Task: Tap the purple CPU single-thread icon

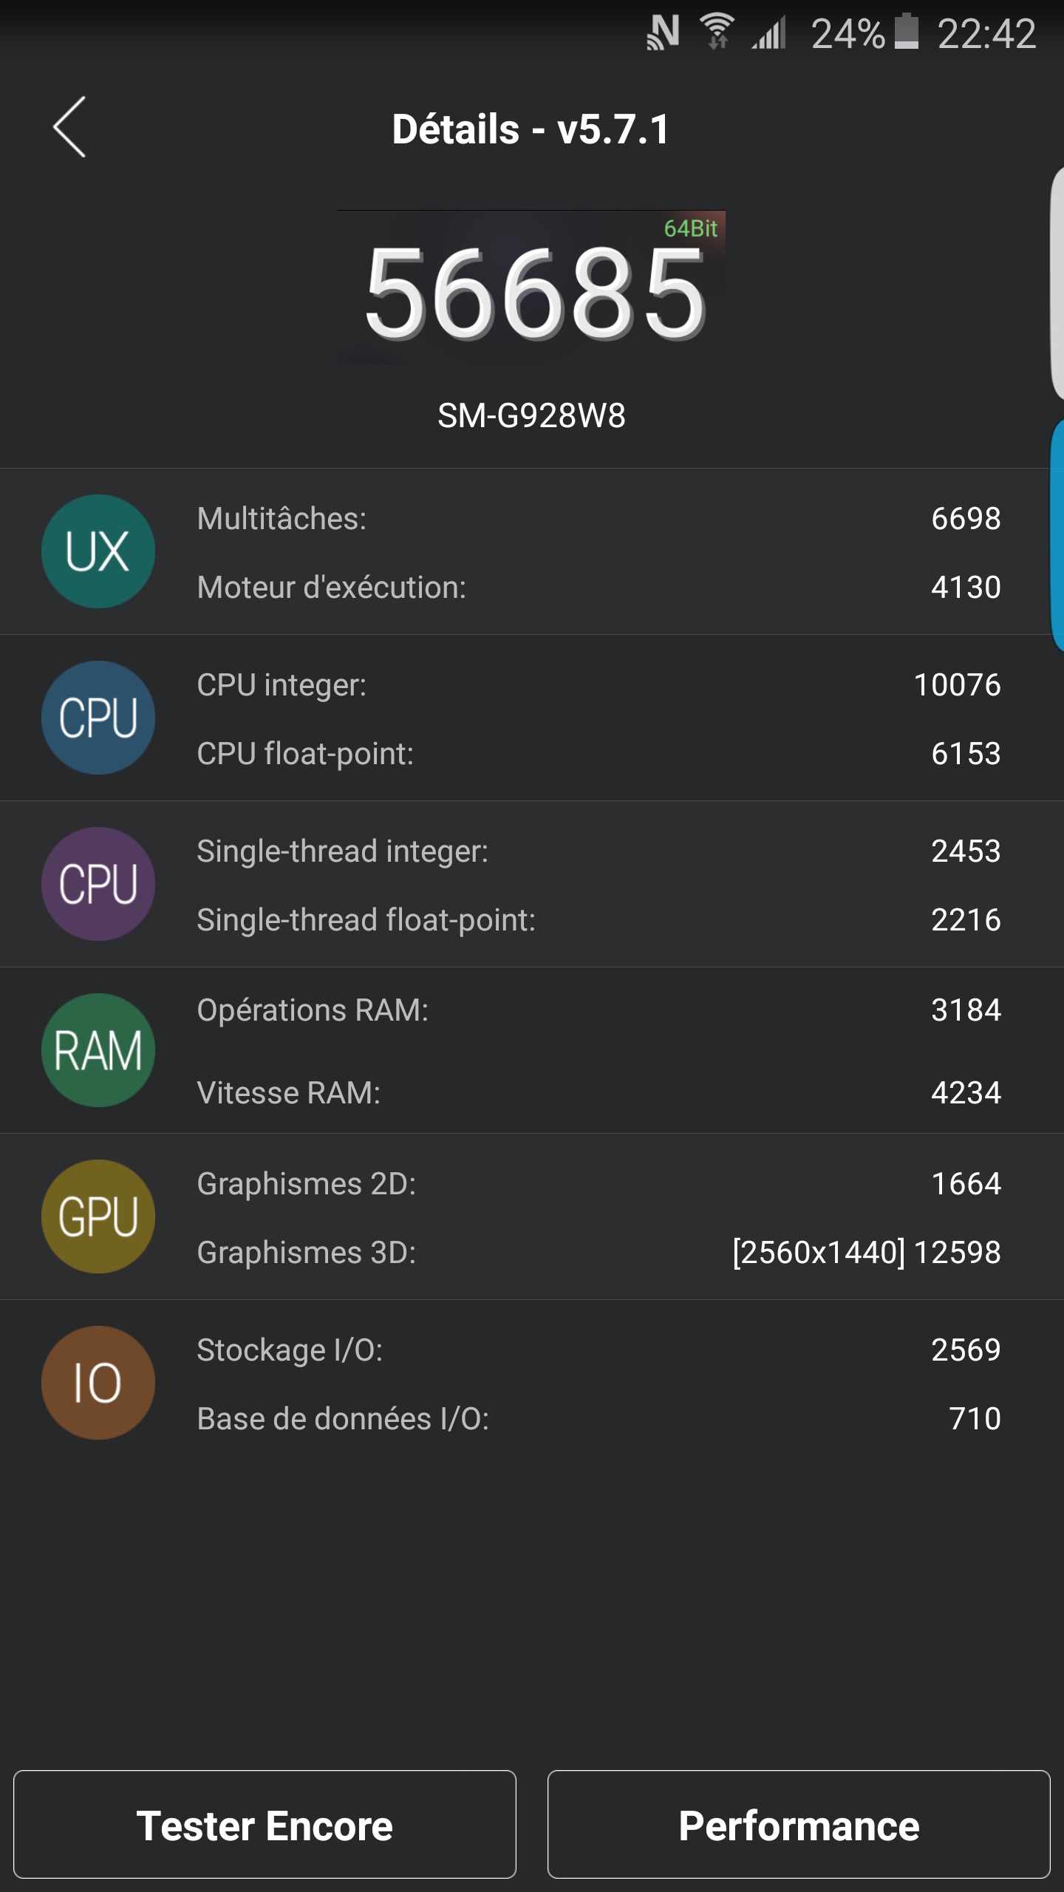Action: [x=98, y=884]
